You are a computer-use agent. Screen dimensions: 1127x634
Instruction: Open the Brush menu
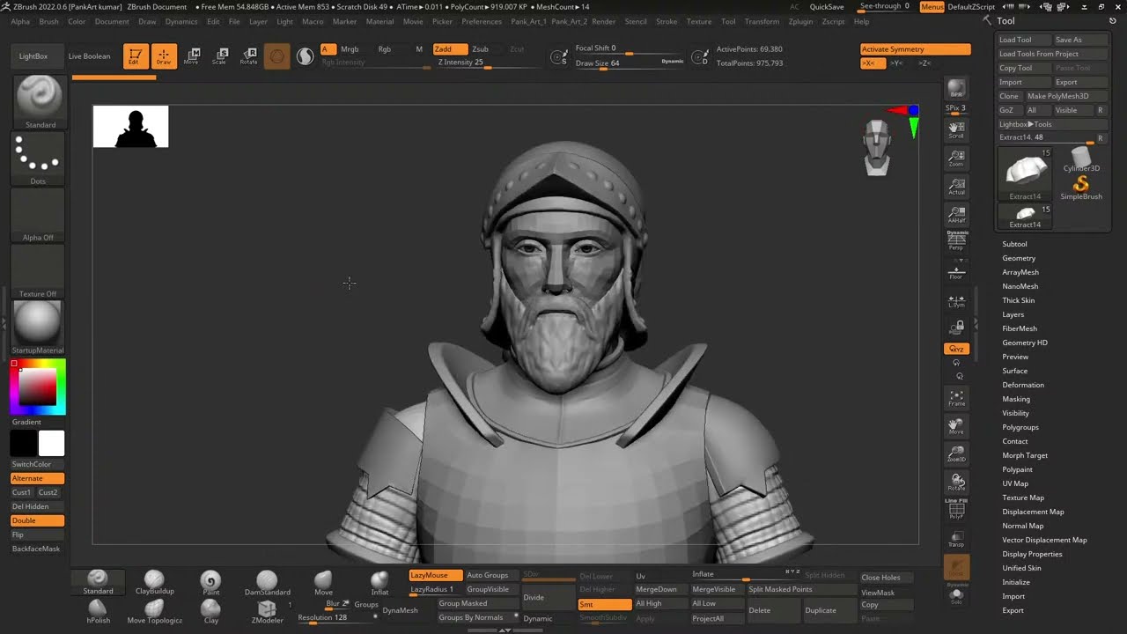[48, 21]
